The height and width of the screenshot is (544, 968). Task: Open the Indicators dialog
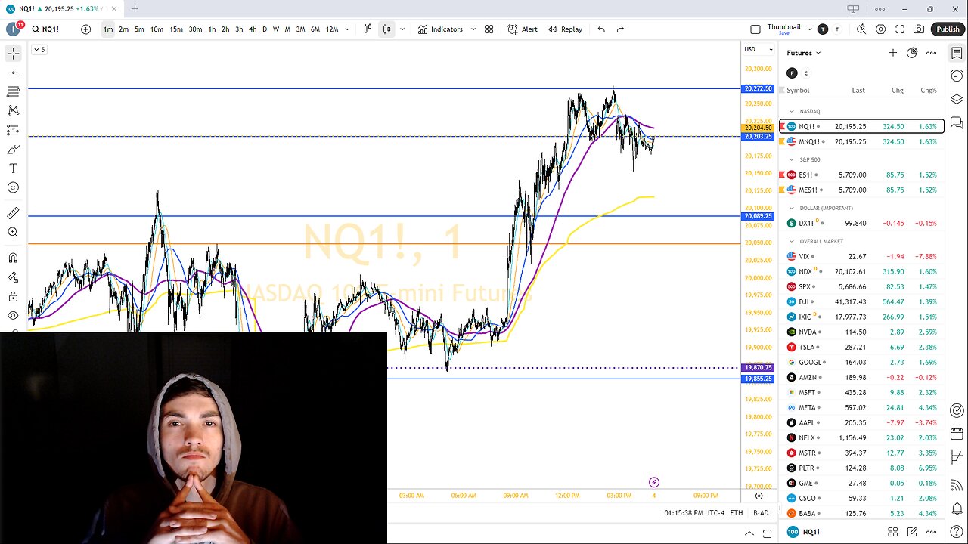(440, 29)
